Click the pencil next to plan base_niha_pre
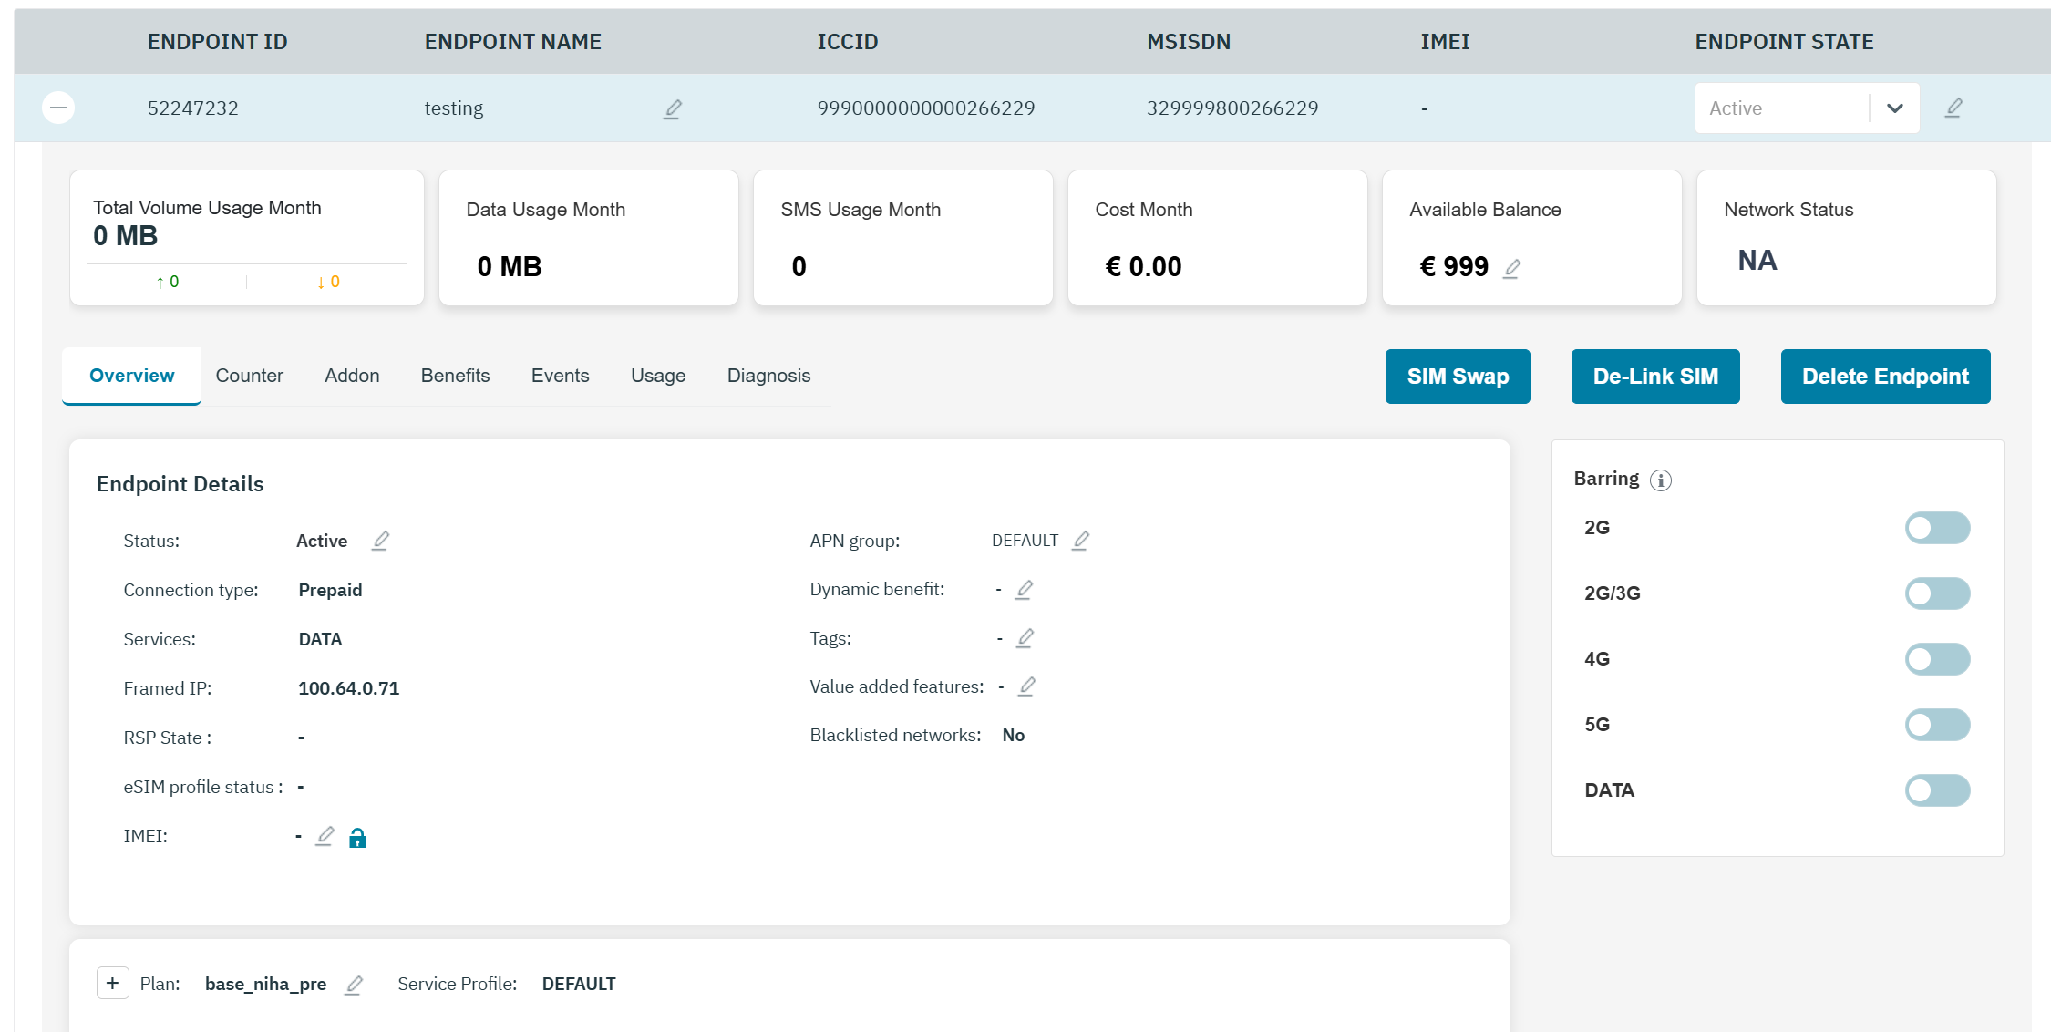Viewport: 2051px width, 1032px height. coord(354,985)
